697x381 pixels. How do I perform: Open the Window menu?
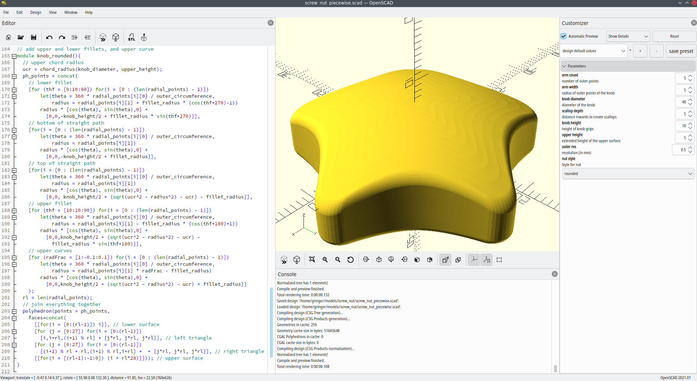click(71, 12)
